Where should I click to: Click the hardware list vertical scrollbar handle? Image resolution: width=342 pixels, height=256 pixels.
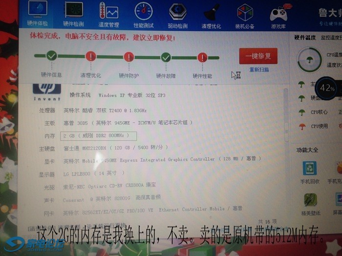pyautogui.click(x=287, y=132)
